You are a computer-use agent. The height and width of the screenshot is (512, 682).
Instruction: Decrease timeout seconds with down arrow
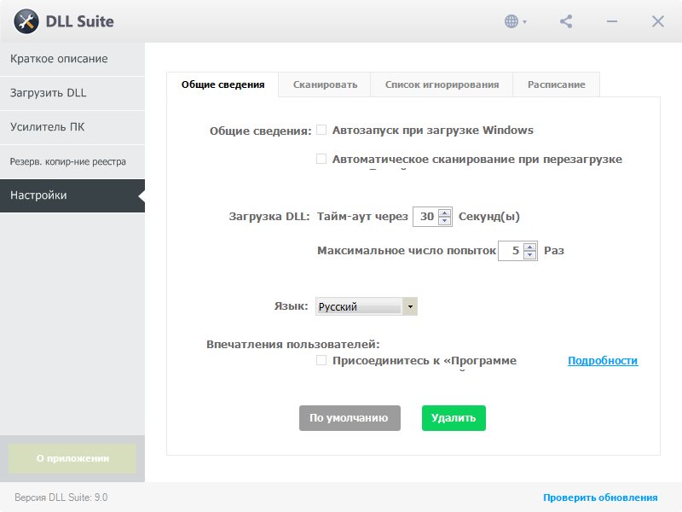[x=444, y=221]
